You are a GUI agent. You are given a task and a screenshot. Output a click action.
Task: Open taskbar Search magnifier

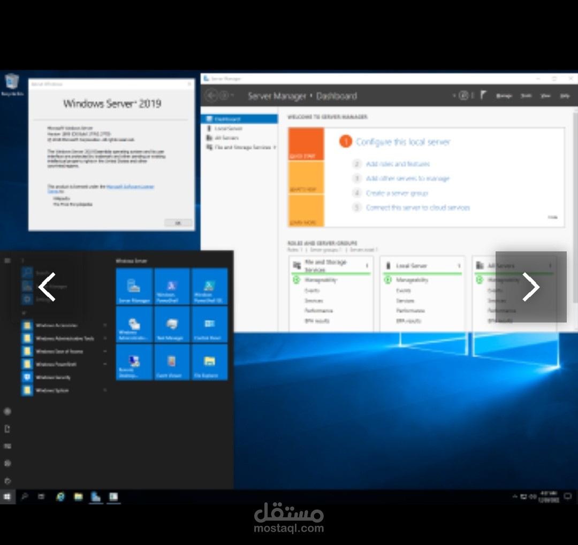[x=25, y=497]
